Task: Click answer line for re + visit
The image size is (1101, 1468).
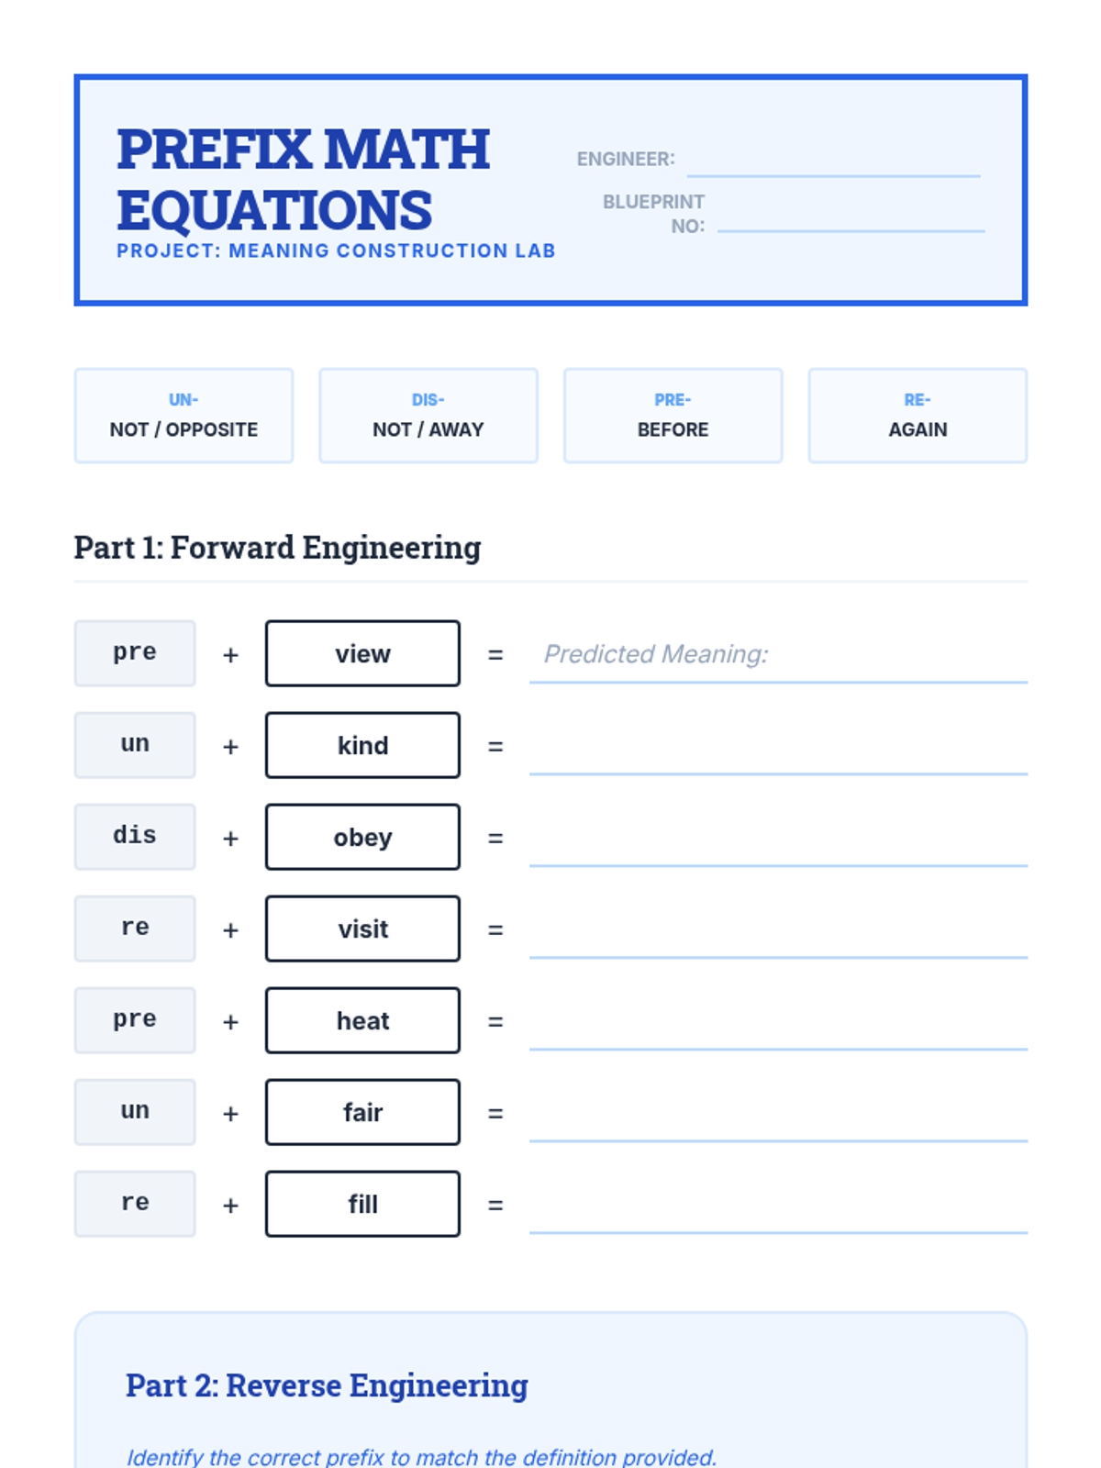Action: 778,929
